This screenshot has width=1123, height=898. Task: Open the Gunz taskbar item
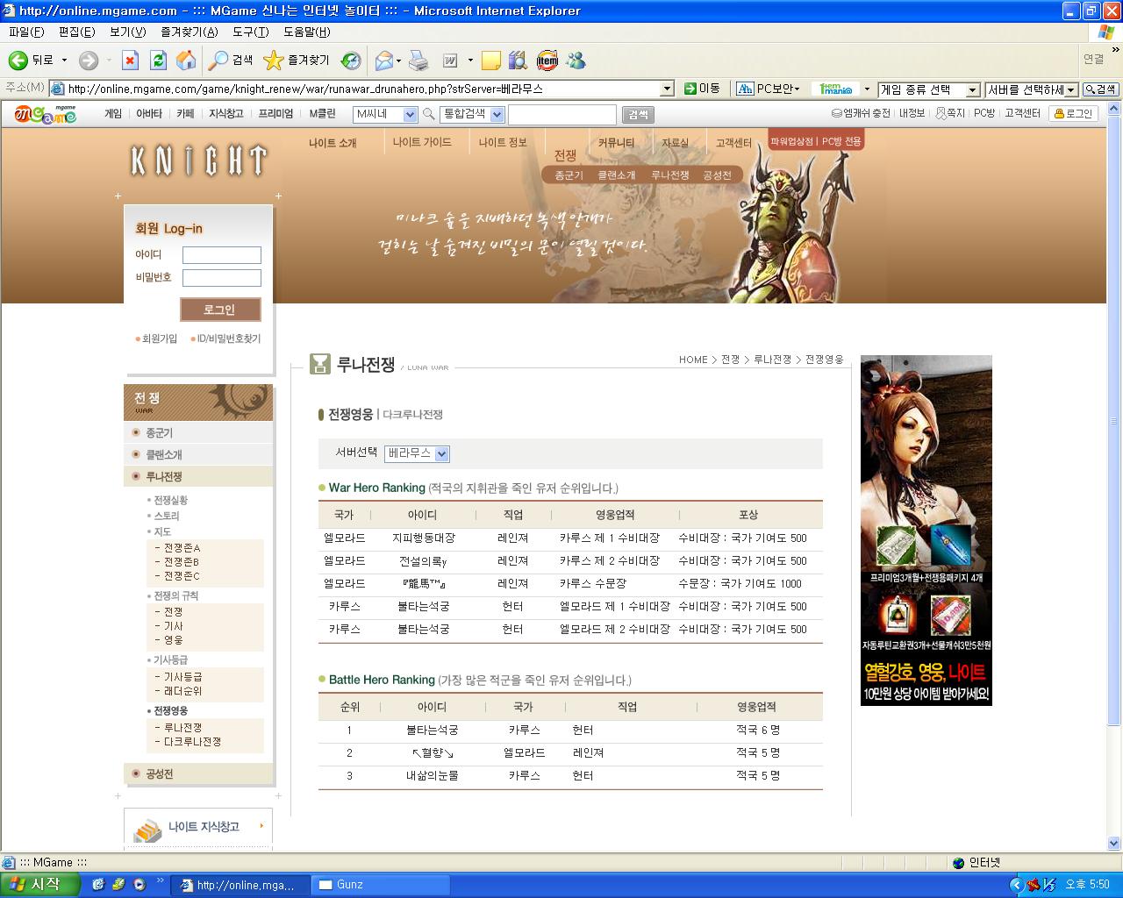tap(379, 885)
